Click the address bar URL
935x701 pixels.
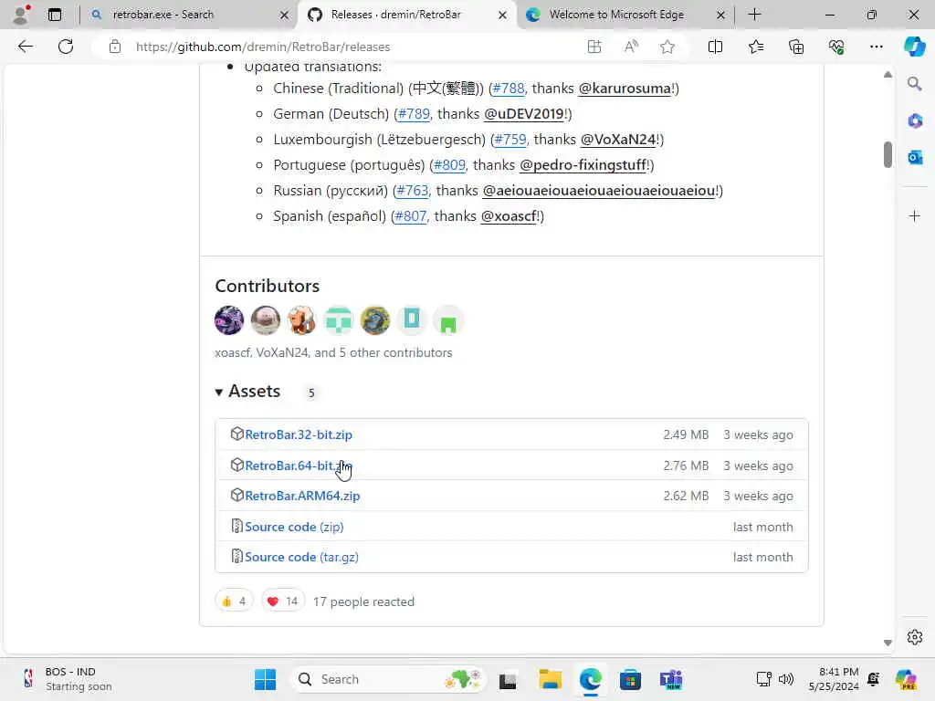(262, 47)
